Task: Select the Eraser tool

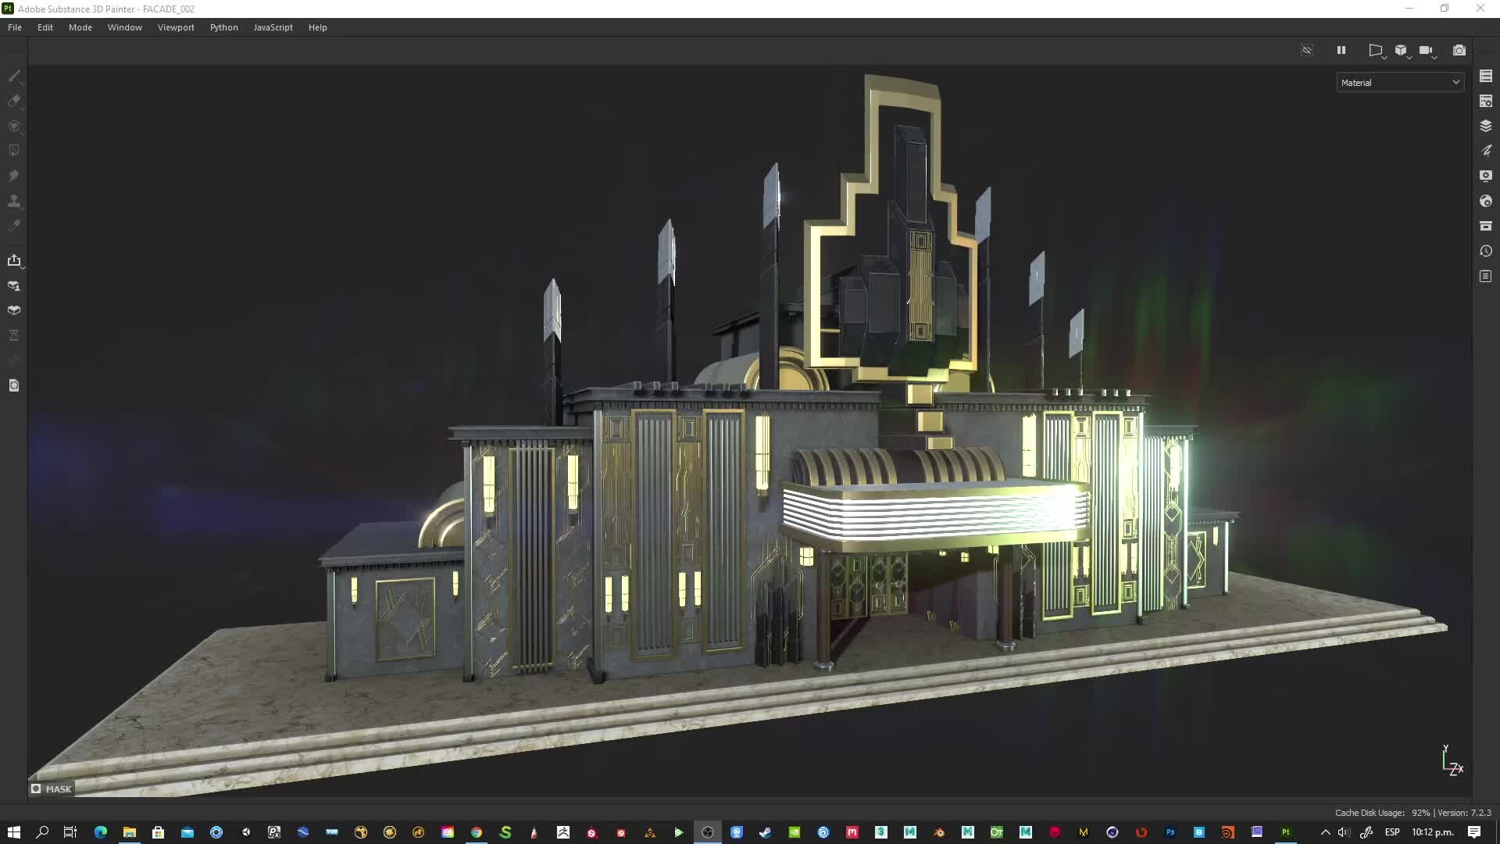Action: [x=14, y=101]
